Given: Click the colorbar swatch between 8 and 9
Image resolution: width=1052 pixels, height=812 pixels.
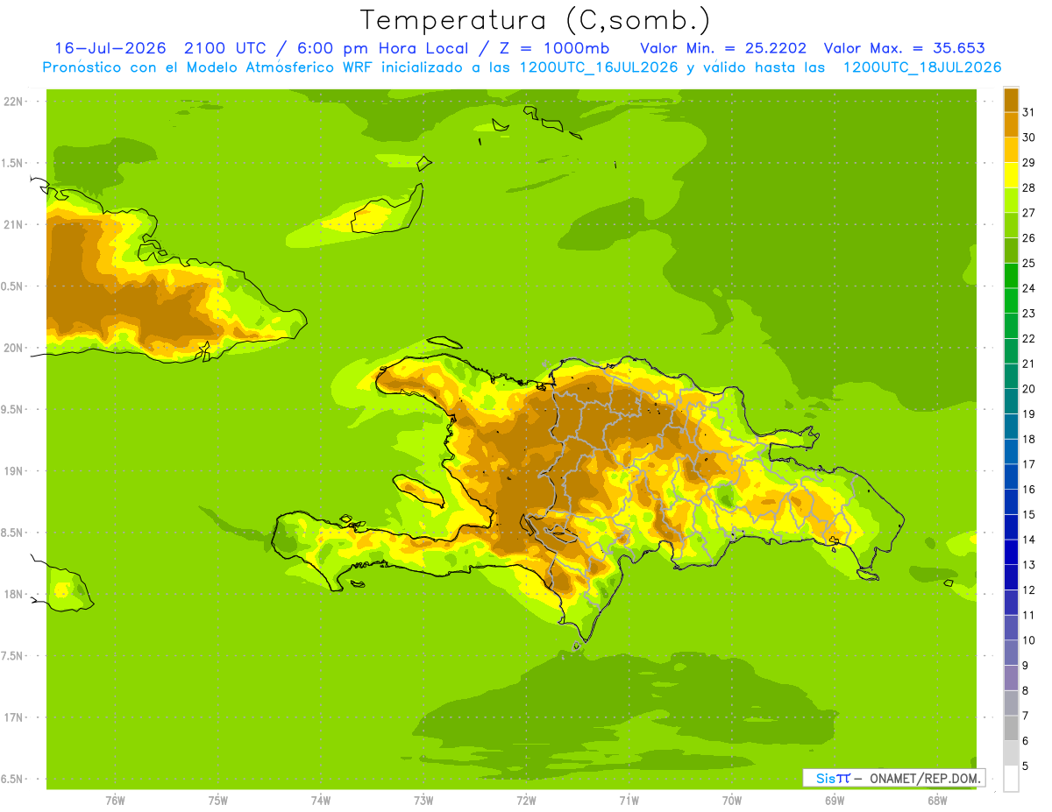Looking at the screenshot, I should click(1011, 678).
